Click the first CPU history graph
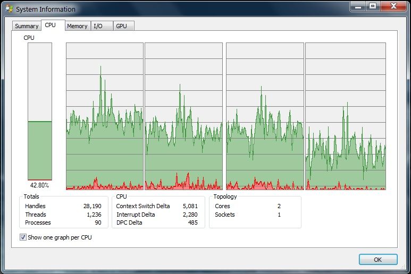411x274 pixels. pyautogui.click(x=105, y=116)
